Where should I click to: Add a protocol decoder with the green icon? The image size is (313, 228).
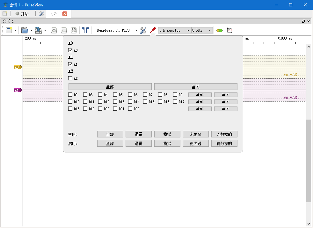point(219,30)
